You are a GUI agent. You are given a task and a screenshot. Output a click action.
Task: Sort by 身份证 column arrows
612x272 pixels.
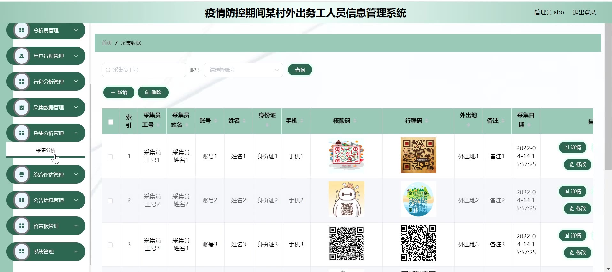267,125
